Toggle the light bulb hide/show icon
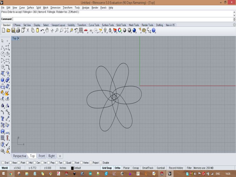This screenshot has width=236, height=177. (105, 30)
